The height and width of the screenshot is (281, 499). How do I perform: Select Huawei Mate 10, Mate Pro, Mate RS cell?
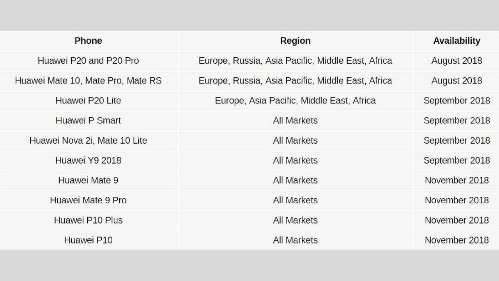[x=88, y=80]
